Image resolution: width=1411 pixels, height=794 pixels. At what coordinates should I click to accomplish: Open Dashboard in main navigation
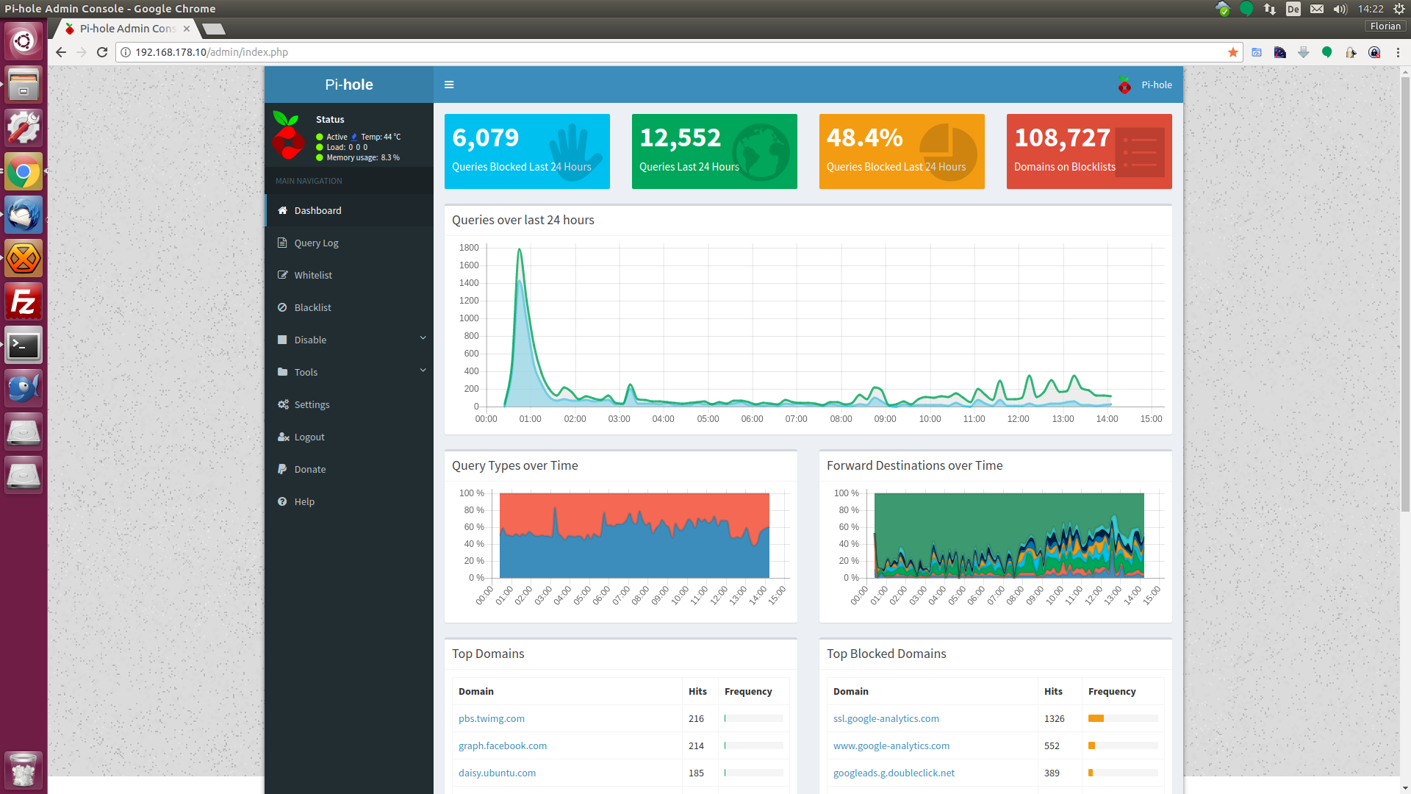pyautogui.click(x=349, y=210)
